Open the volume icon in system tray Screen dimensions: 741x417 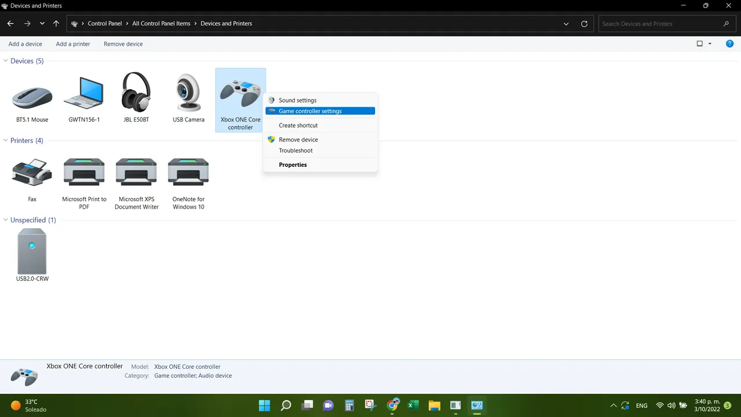click(672, 405)
